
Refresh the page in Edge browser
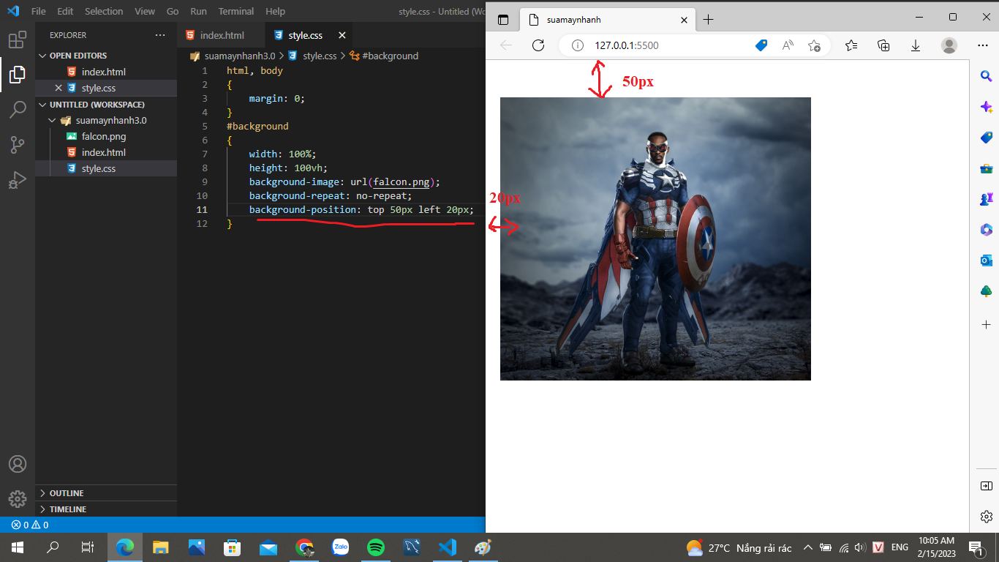538,45
